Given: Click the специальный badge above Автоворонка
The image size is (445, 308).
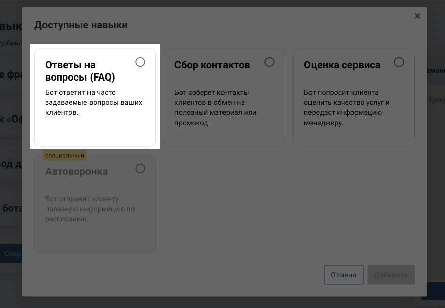Looking at the screenshot, I should click(65, 156).
